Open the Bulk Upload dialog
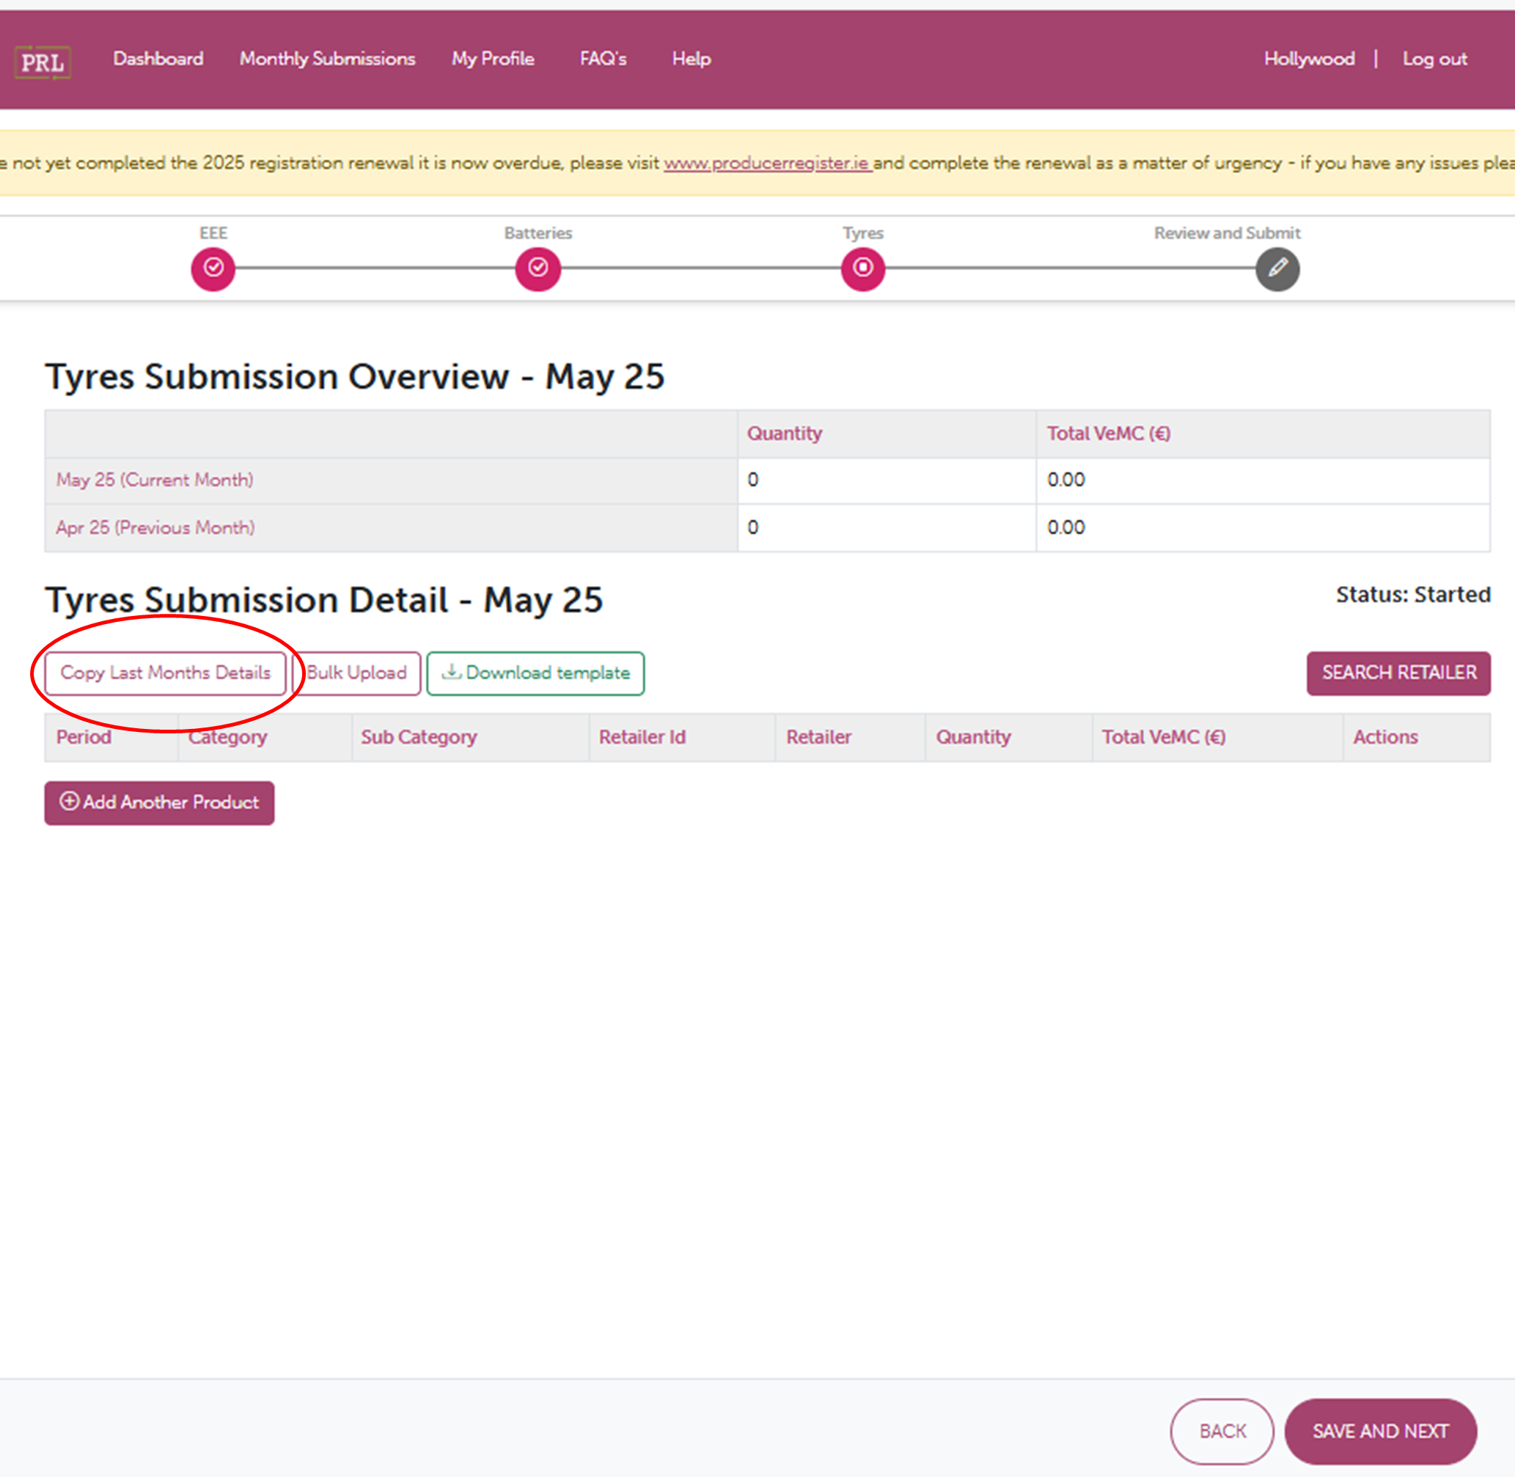 coord(356,672)
